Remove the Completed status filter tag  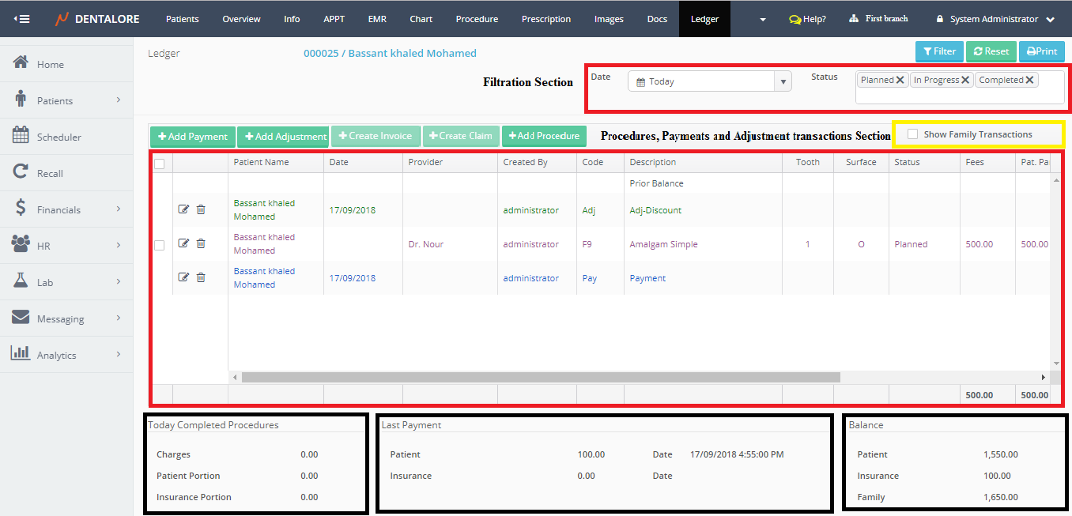pos(1029,80)
